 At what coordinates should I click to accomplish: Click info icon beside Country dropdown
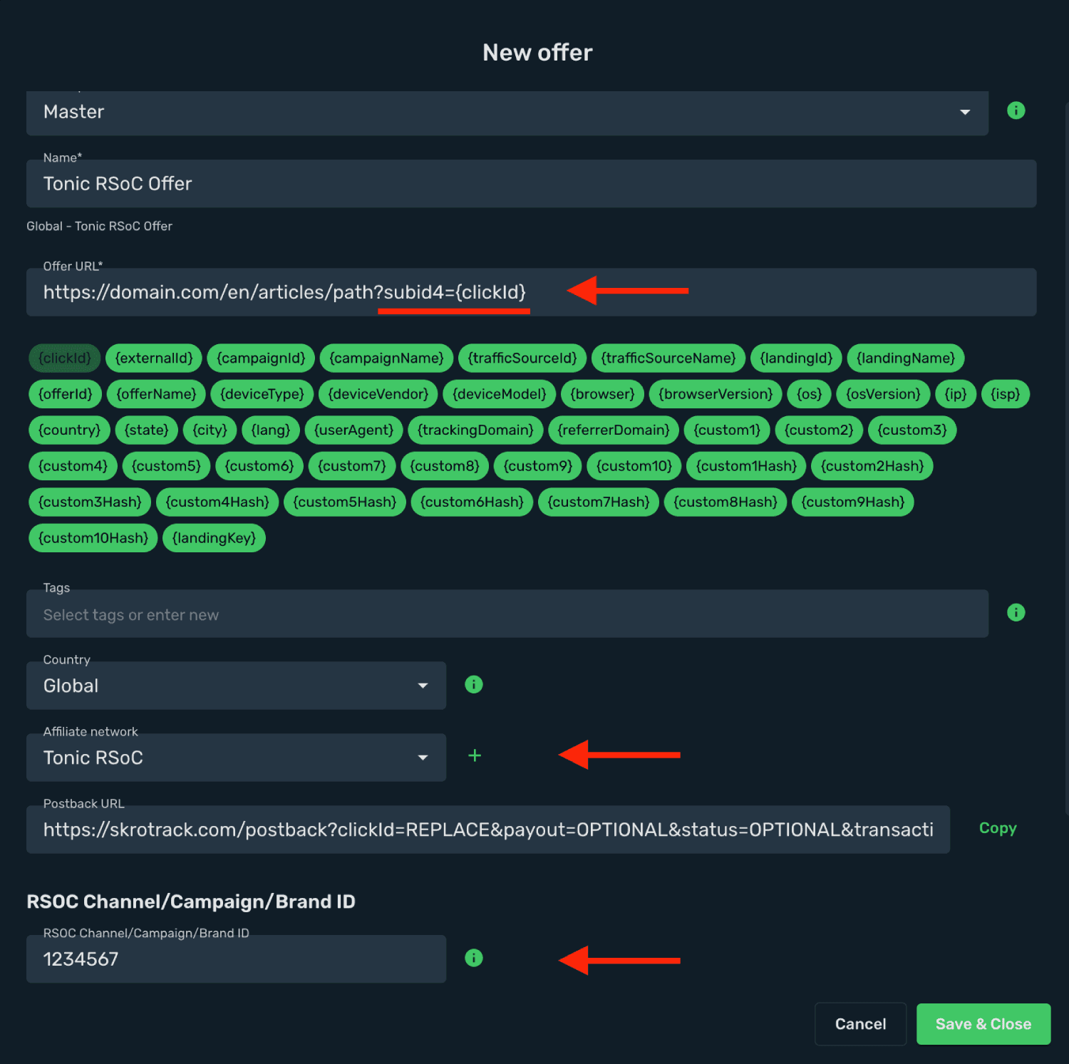[474, 684]
